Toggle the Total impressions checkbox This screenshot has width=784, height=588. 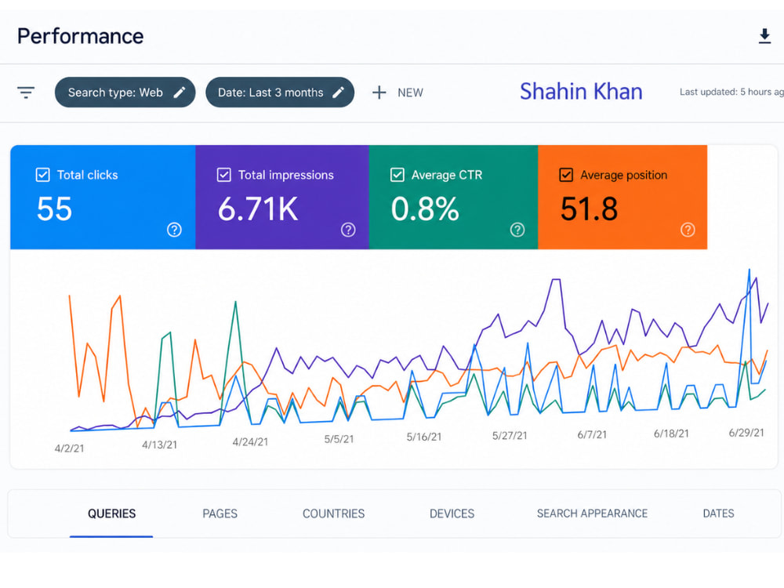point(224,175)
